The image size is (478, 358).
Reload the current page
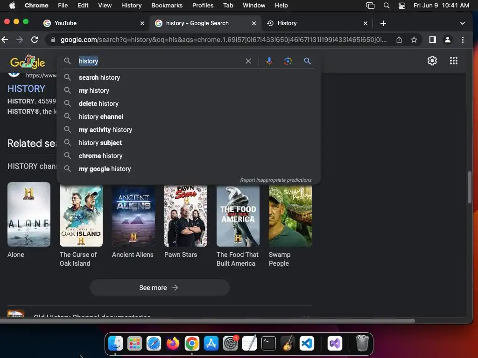35,40
